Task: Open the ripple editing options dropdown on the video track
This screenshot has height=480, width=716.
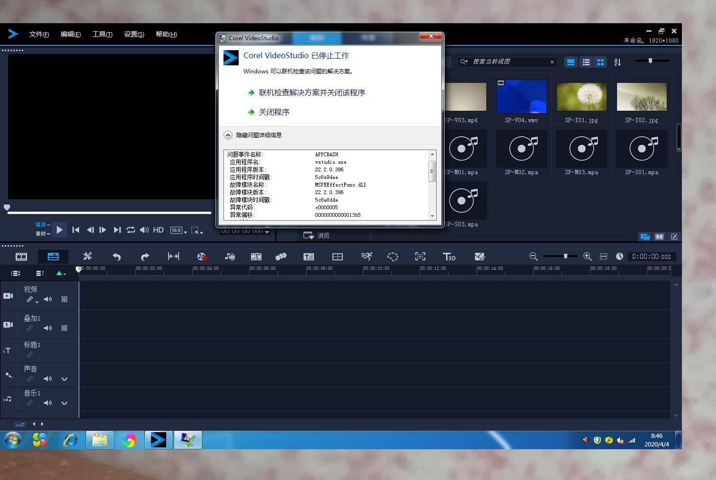Action: pos(37,302)
